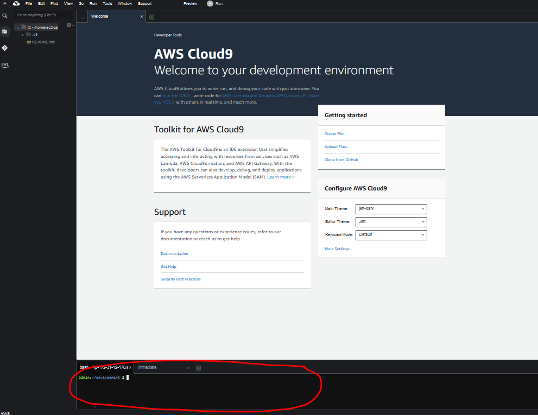This screenshot has height=415, width=538.
Task: Open the Window menu
Action: pyautogui.click(x=125, y=3)
